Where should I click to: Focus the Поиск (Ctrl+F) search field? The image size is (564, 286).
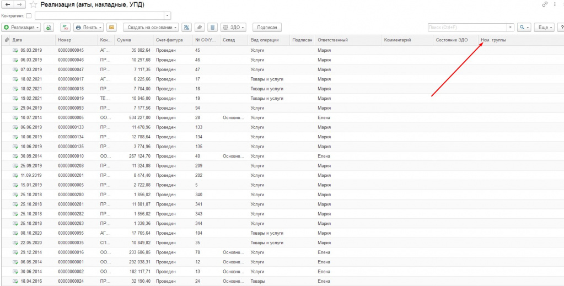[467, 28]
